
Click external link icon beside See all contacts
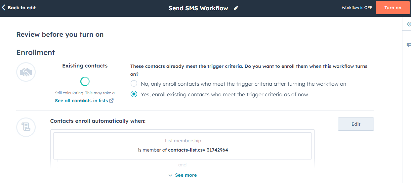pos(111,101)
